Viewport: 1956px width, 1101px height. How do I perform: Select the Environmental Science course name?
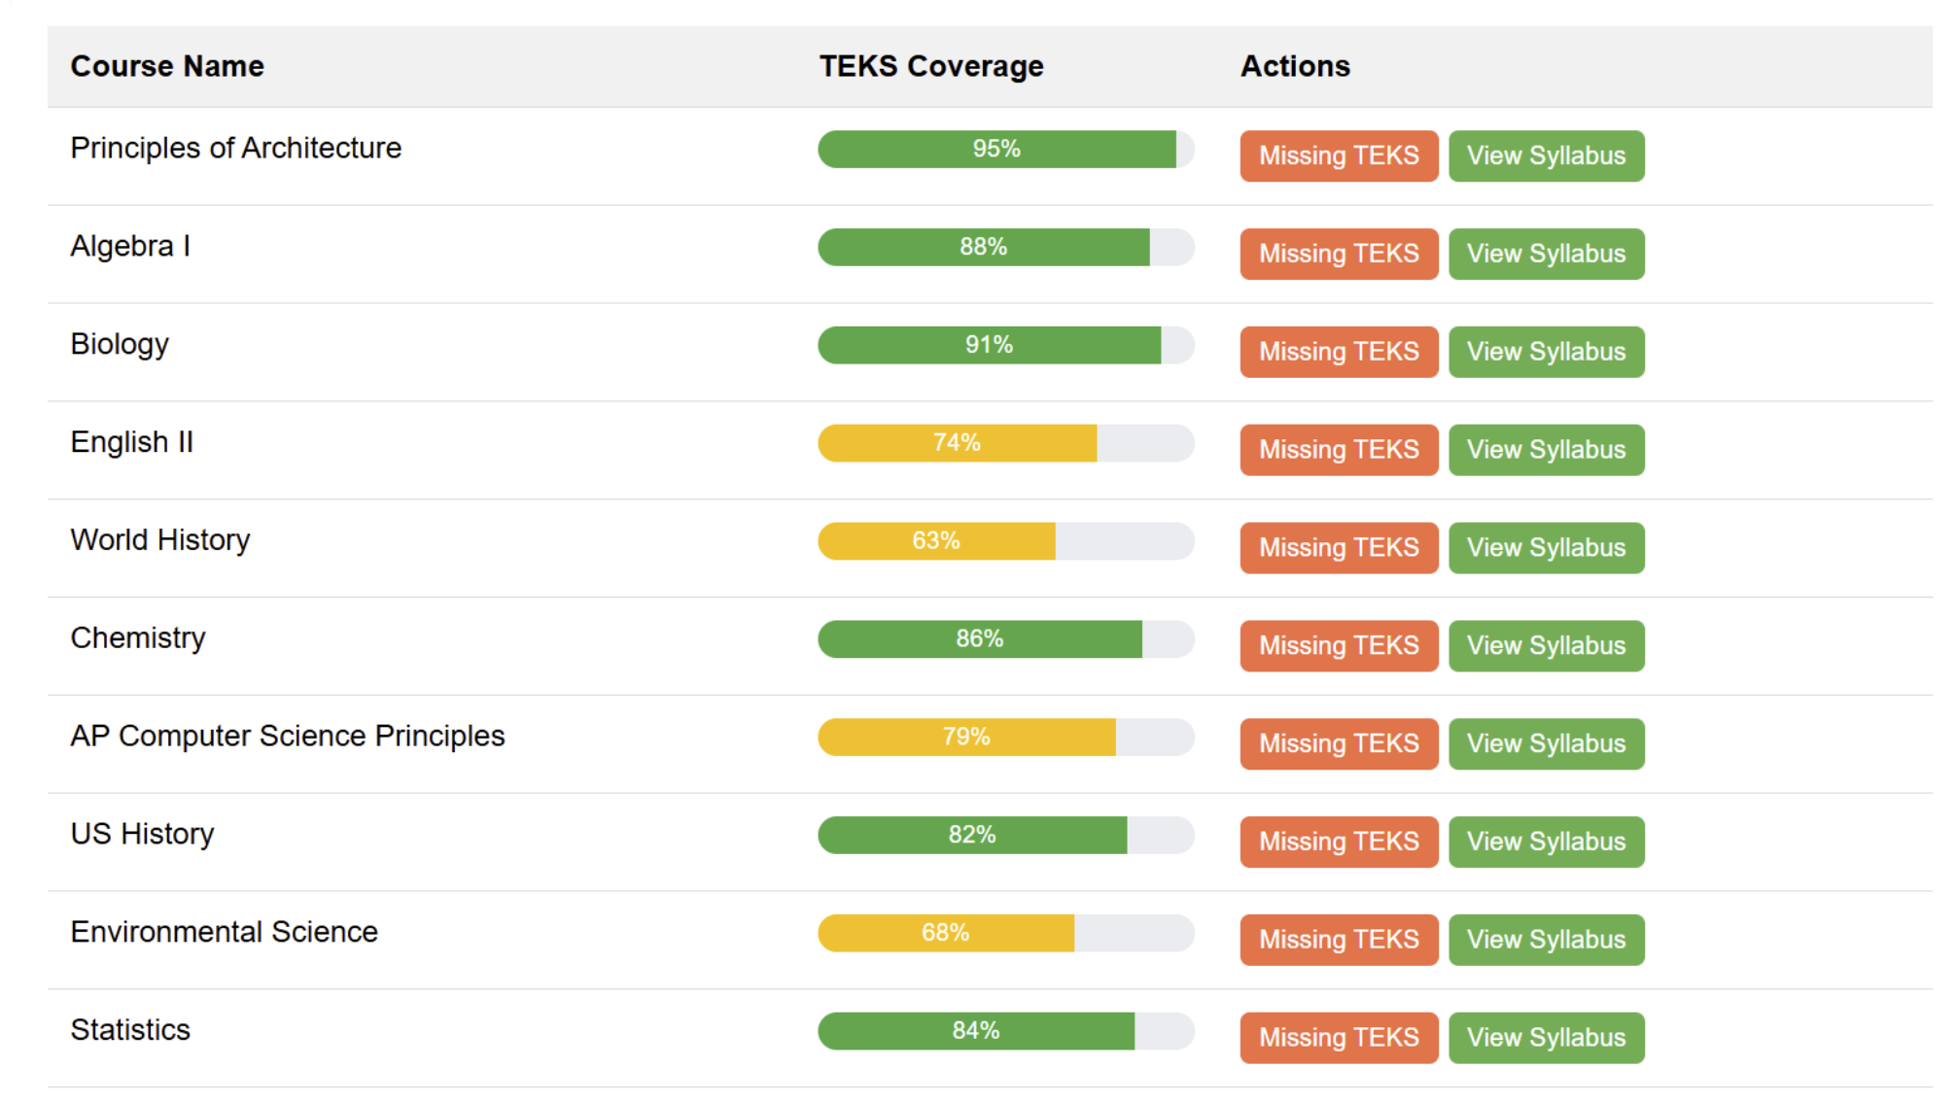click(x=224, y=931)
